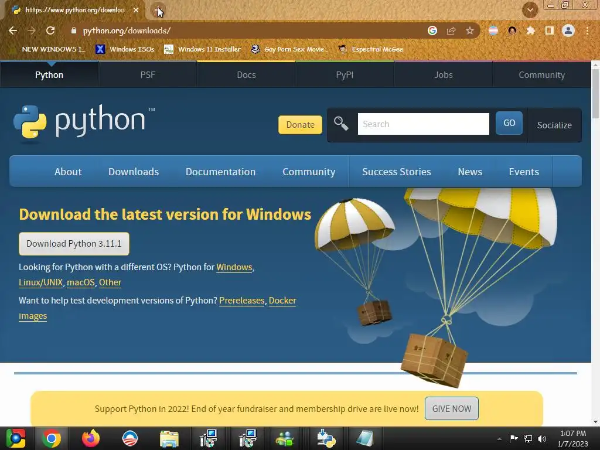Click the magnifier search icon on page
This screenshot has height=450, width=600.
pyautogui.click(x=340, y=124)
